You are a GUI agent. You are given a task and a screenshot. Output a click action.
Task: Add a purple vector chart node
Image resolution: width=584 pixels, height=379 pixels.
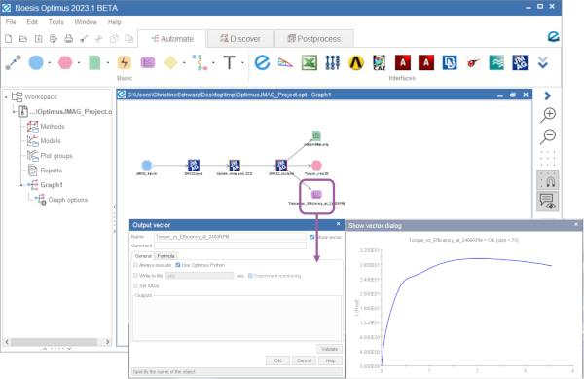pyautogui.click(x=148, y=62)
